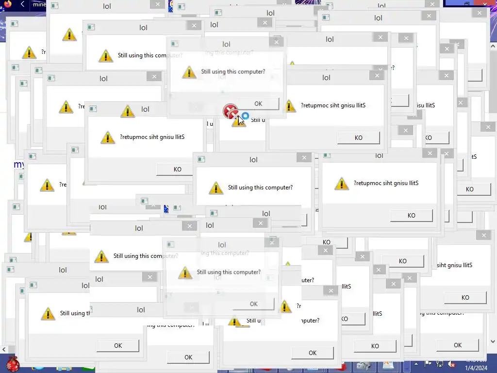Click warning icon in opaque dialog showing full 'Still using this computer?'
Viewport: 497px width, 373px height.
click(216, 188)
